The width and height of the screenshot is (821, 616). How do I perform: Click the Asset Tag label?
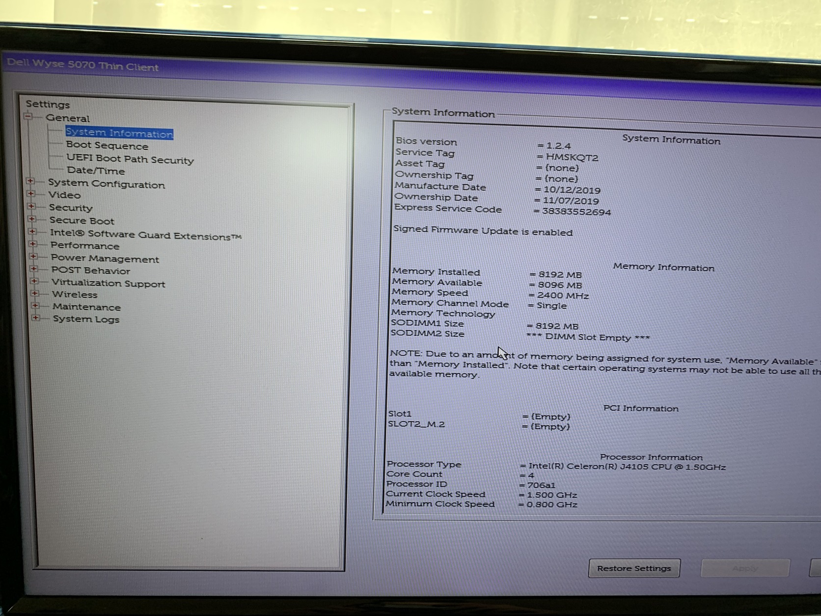pyautogui.click(x=420, y=164)
